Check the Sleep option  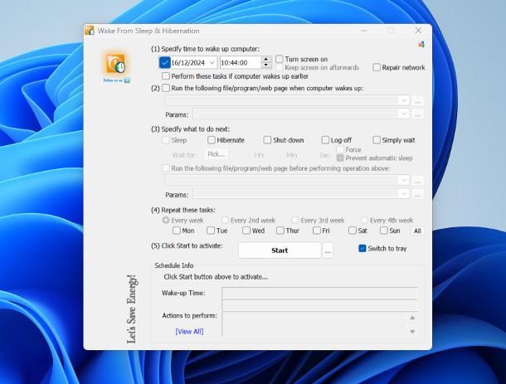coord(166,140)
